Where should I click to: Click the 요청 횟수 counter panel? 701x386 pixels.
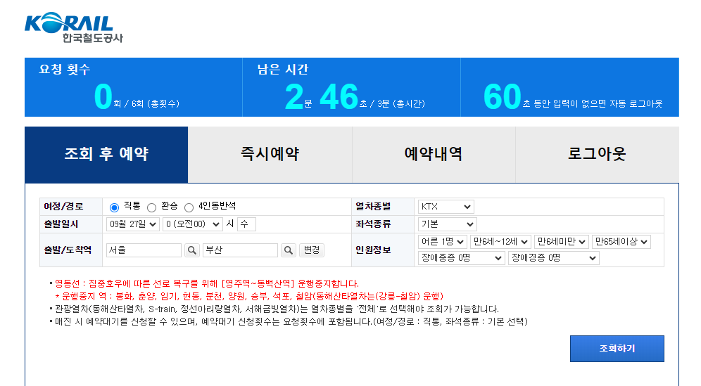[133, 87]
